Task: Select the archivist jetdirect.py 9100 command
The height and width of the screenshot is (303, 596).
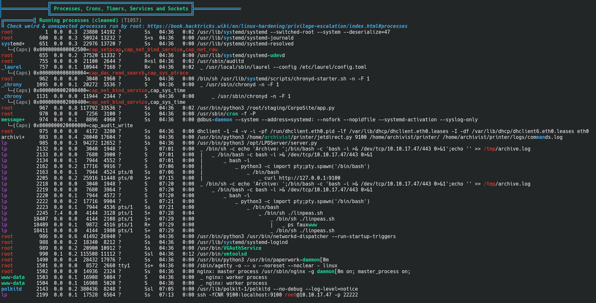Action: 380,137
